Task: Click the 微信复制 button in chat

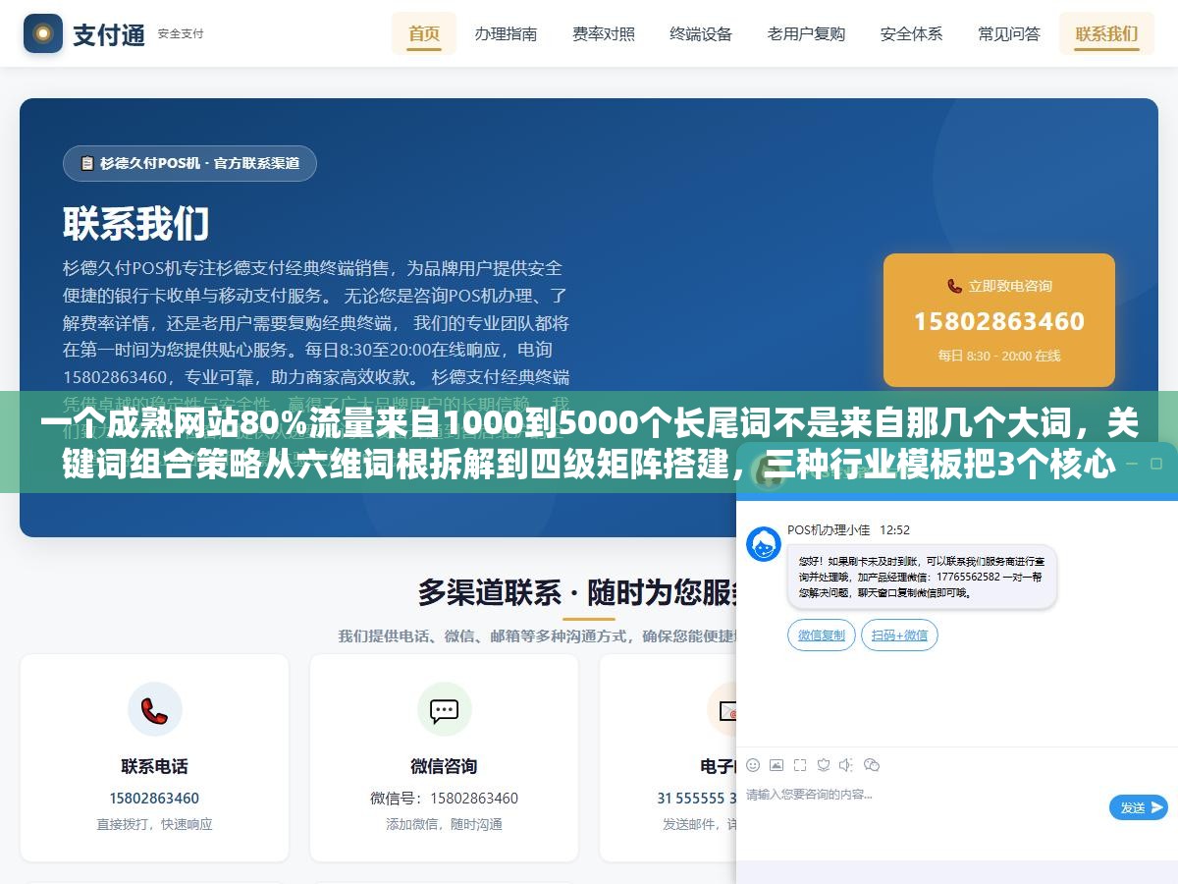Action: pos(822,635)
